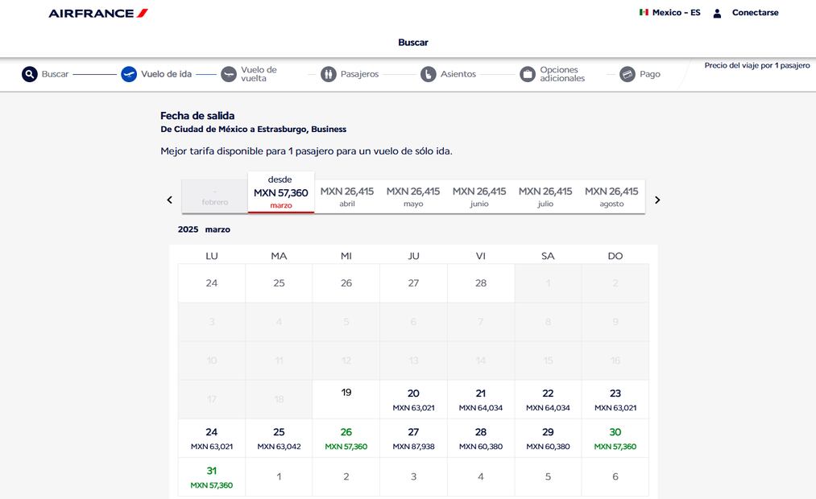Click the Pago credit card icon
Image resolution: width=816 pixels, height=499 pixels.
coord(628,74)
